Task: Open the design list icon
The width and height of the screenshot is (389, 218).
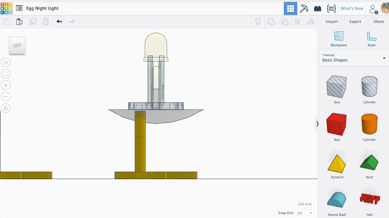Action: tap(19, 8)
